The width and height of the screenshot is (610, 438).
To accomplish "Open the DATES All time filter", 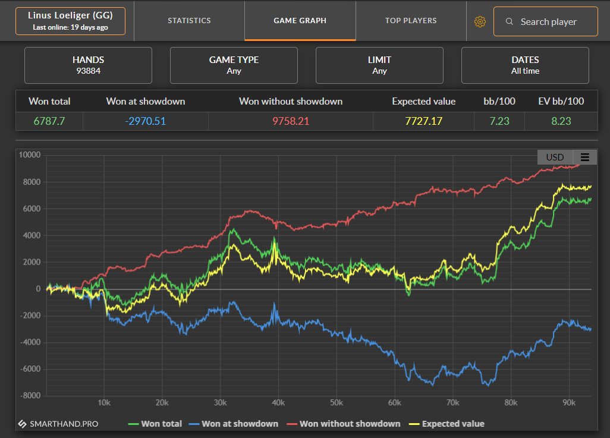I will click(525, 65).
